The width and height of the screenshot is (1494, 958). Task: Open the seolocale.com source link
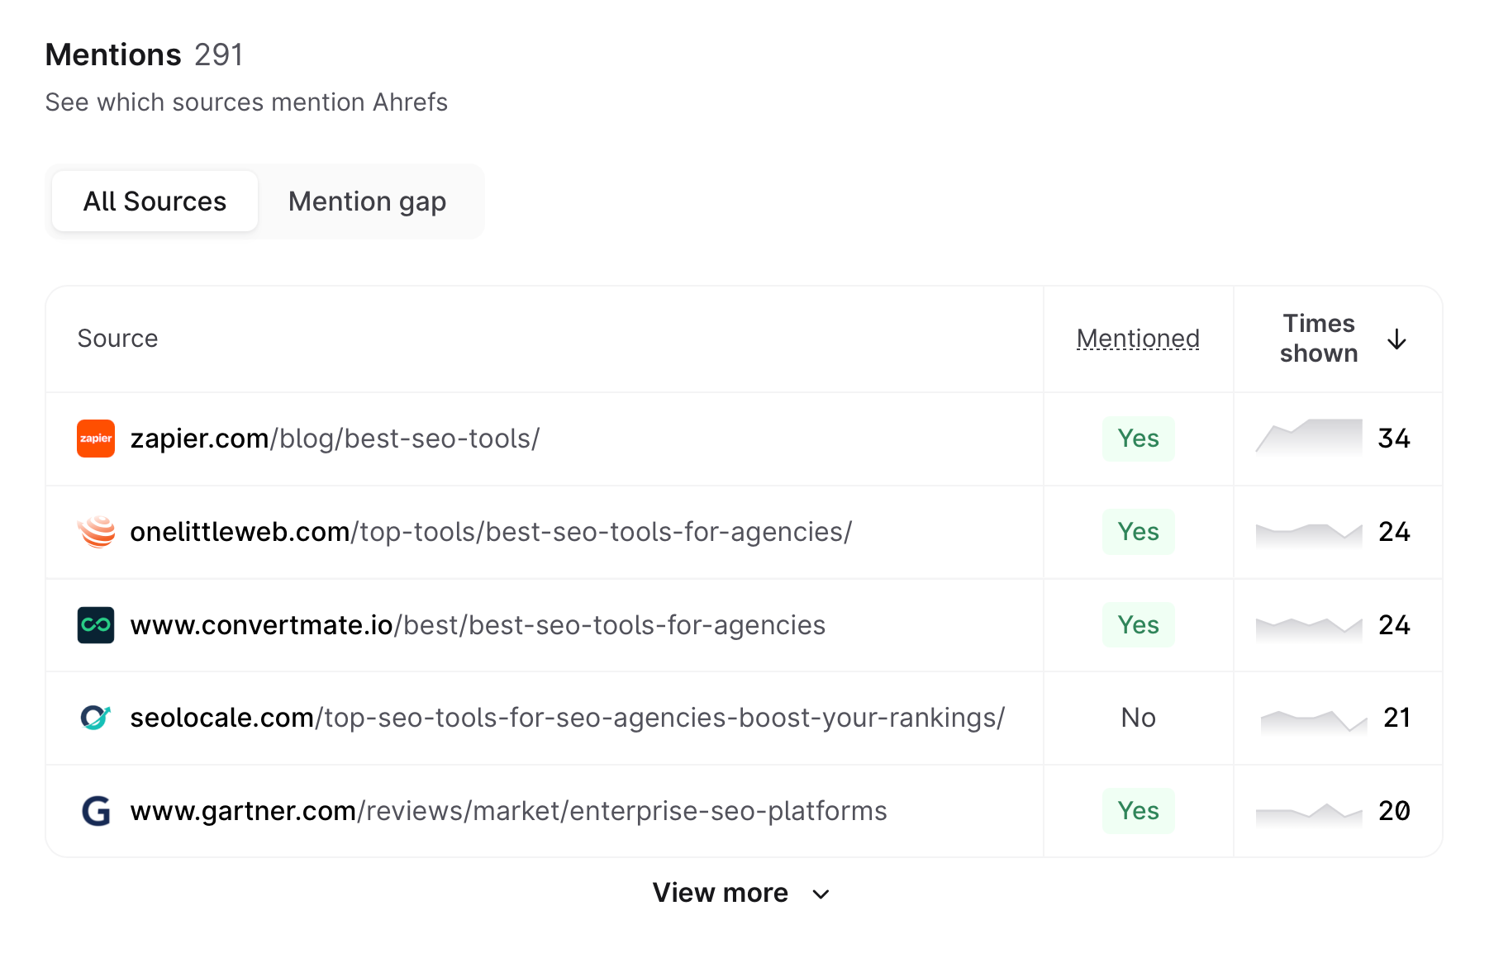tap(567, 718)
